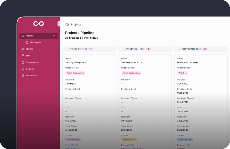Click the Security Whitepapers project name

[75, 62]
